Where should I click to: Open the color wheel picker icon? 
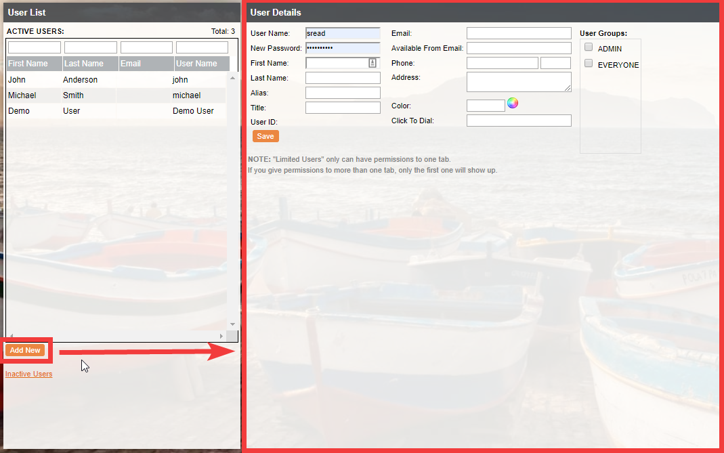pos(513,103)
